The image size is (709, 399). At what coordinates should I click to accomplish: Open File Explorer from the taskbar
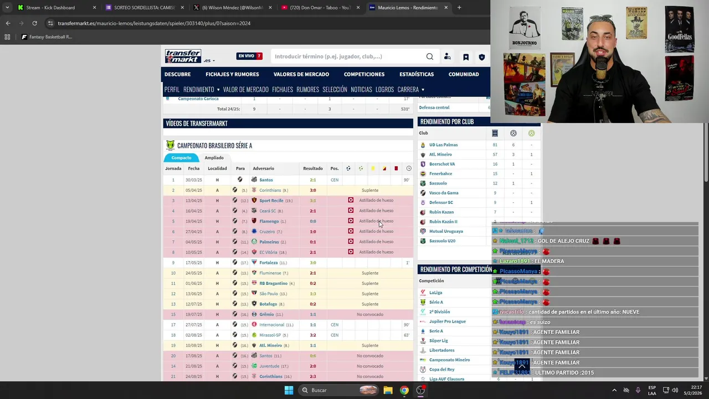388,390
